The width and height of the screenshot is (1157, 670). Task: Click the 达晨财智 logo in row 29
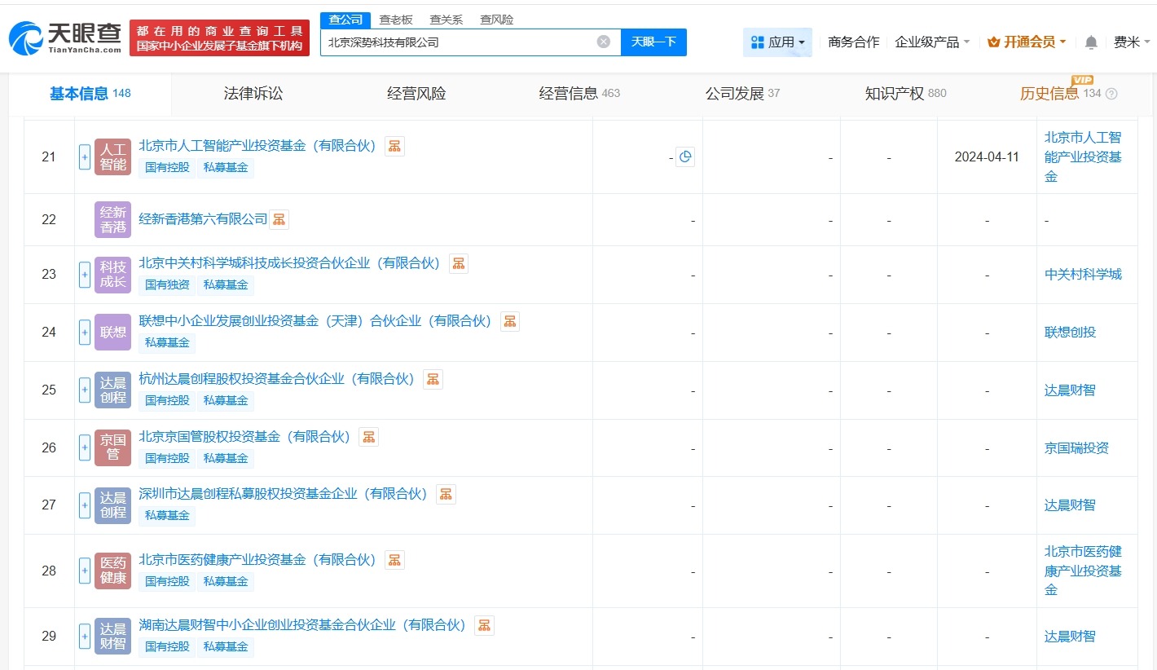pos(112,636)
